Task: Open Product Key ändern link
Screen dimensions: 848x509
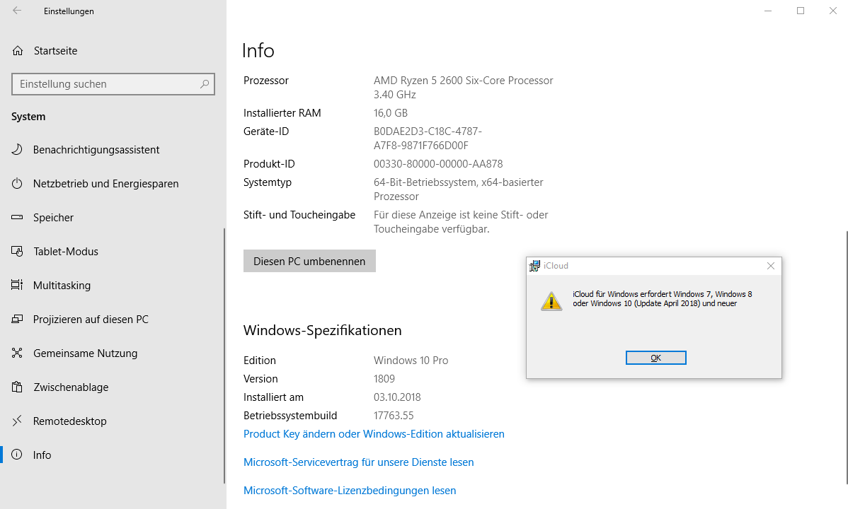Action: click(374, 434)
